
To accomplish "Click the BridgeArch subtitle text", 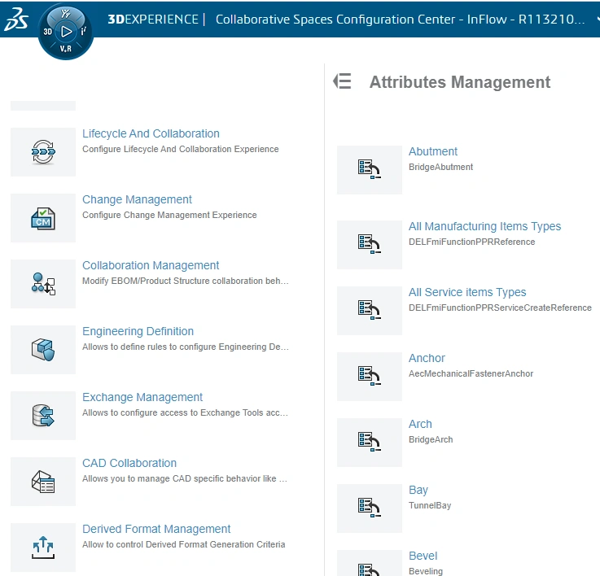I will pyautogui.click(x=431, y=439).
